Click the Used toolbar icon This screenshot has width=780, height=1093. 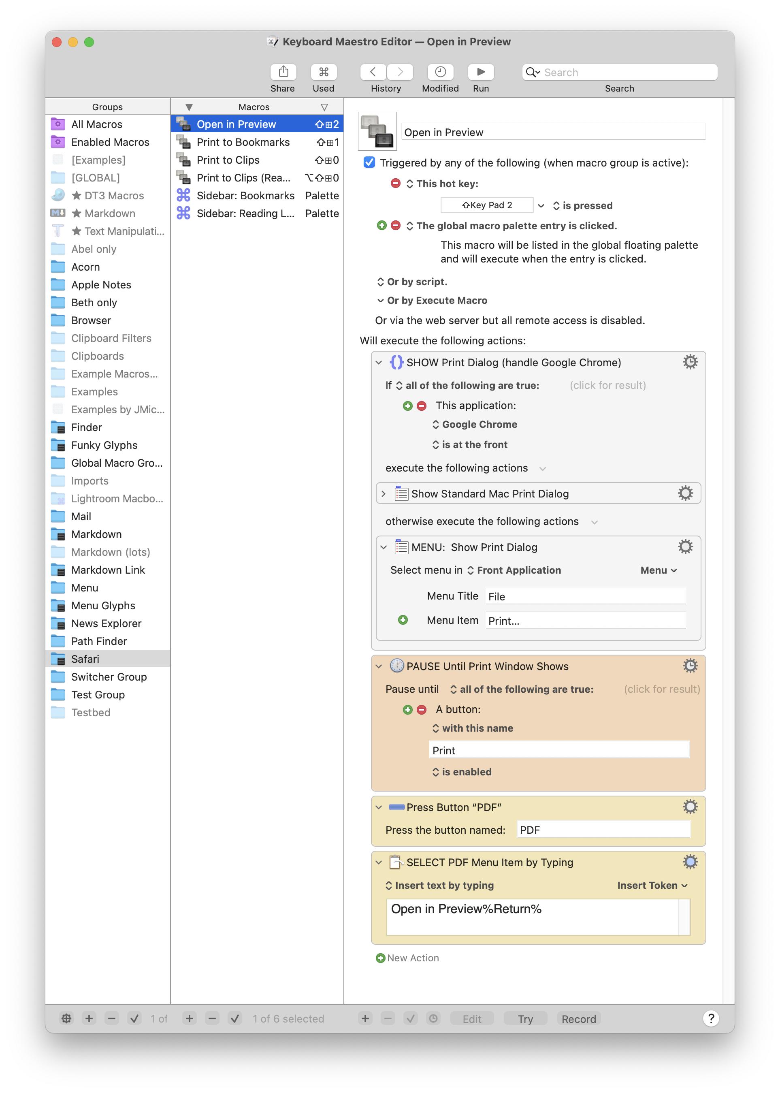[323, 72]
